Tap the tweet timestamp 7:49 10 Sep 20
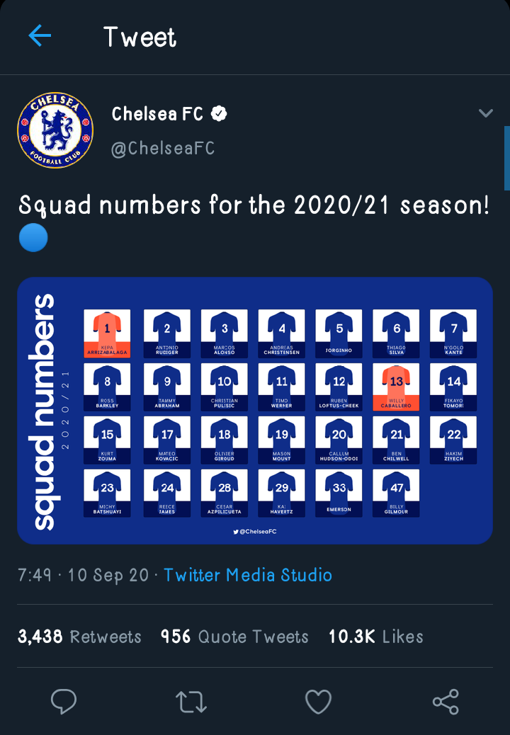The image size is (510, 735). (84, 575)
